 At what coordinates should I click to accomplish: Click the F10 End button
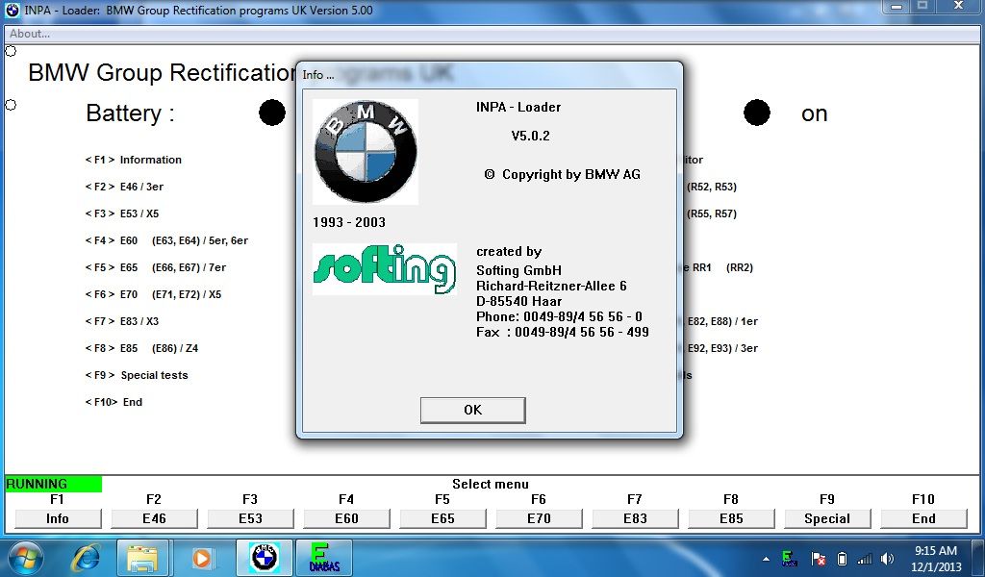click(923, 518)
